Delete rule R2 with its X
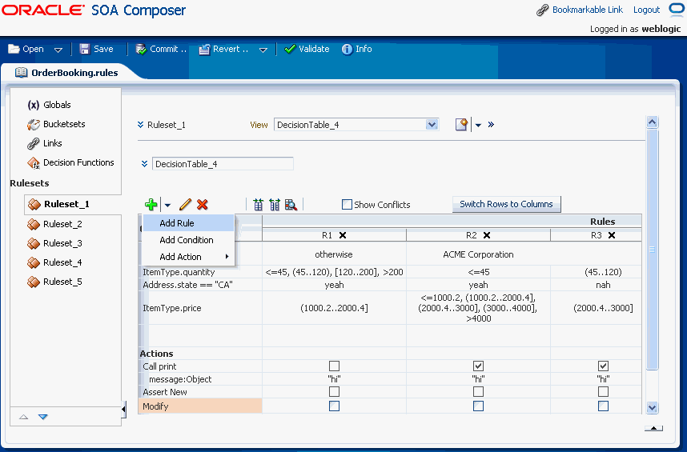This screenshot has height=452, width=687. pyautogui.click(x=487, y=235)
